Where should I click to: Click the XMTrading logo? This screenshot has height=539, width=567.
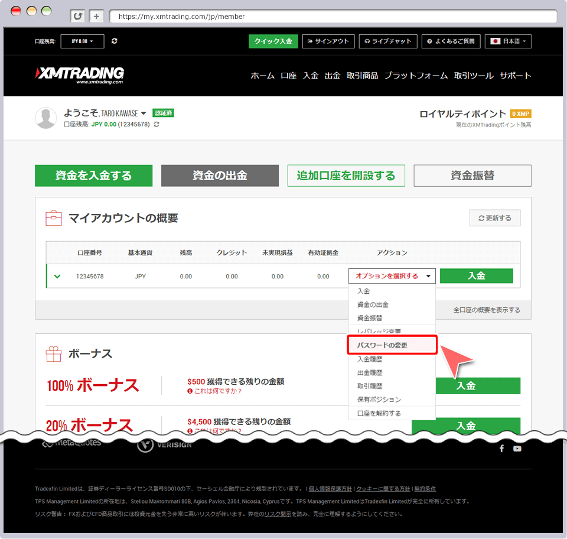[80, 74]
